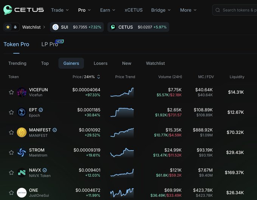Star EPT to add to watchlist

[x=11, y=112]
